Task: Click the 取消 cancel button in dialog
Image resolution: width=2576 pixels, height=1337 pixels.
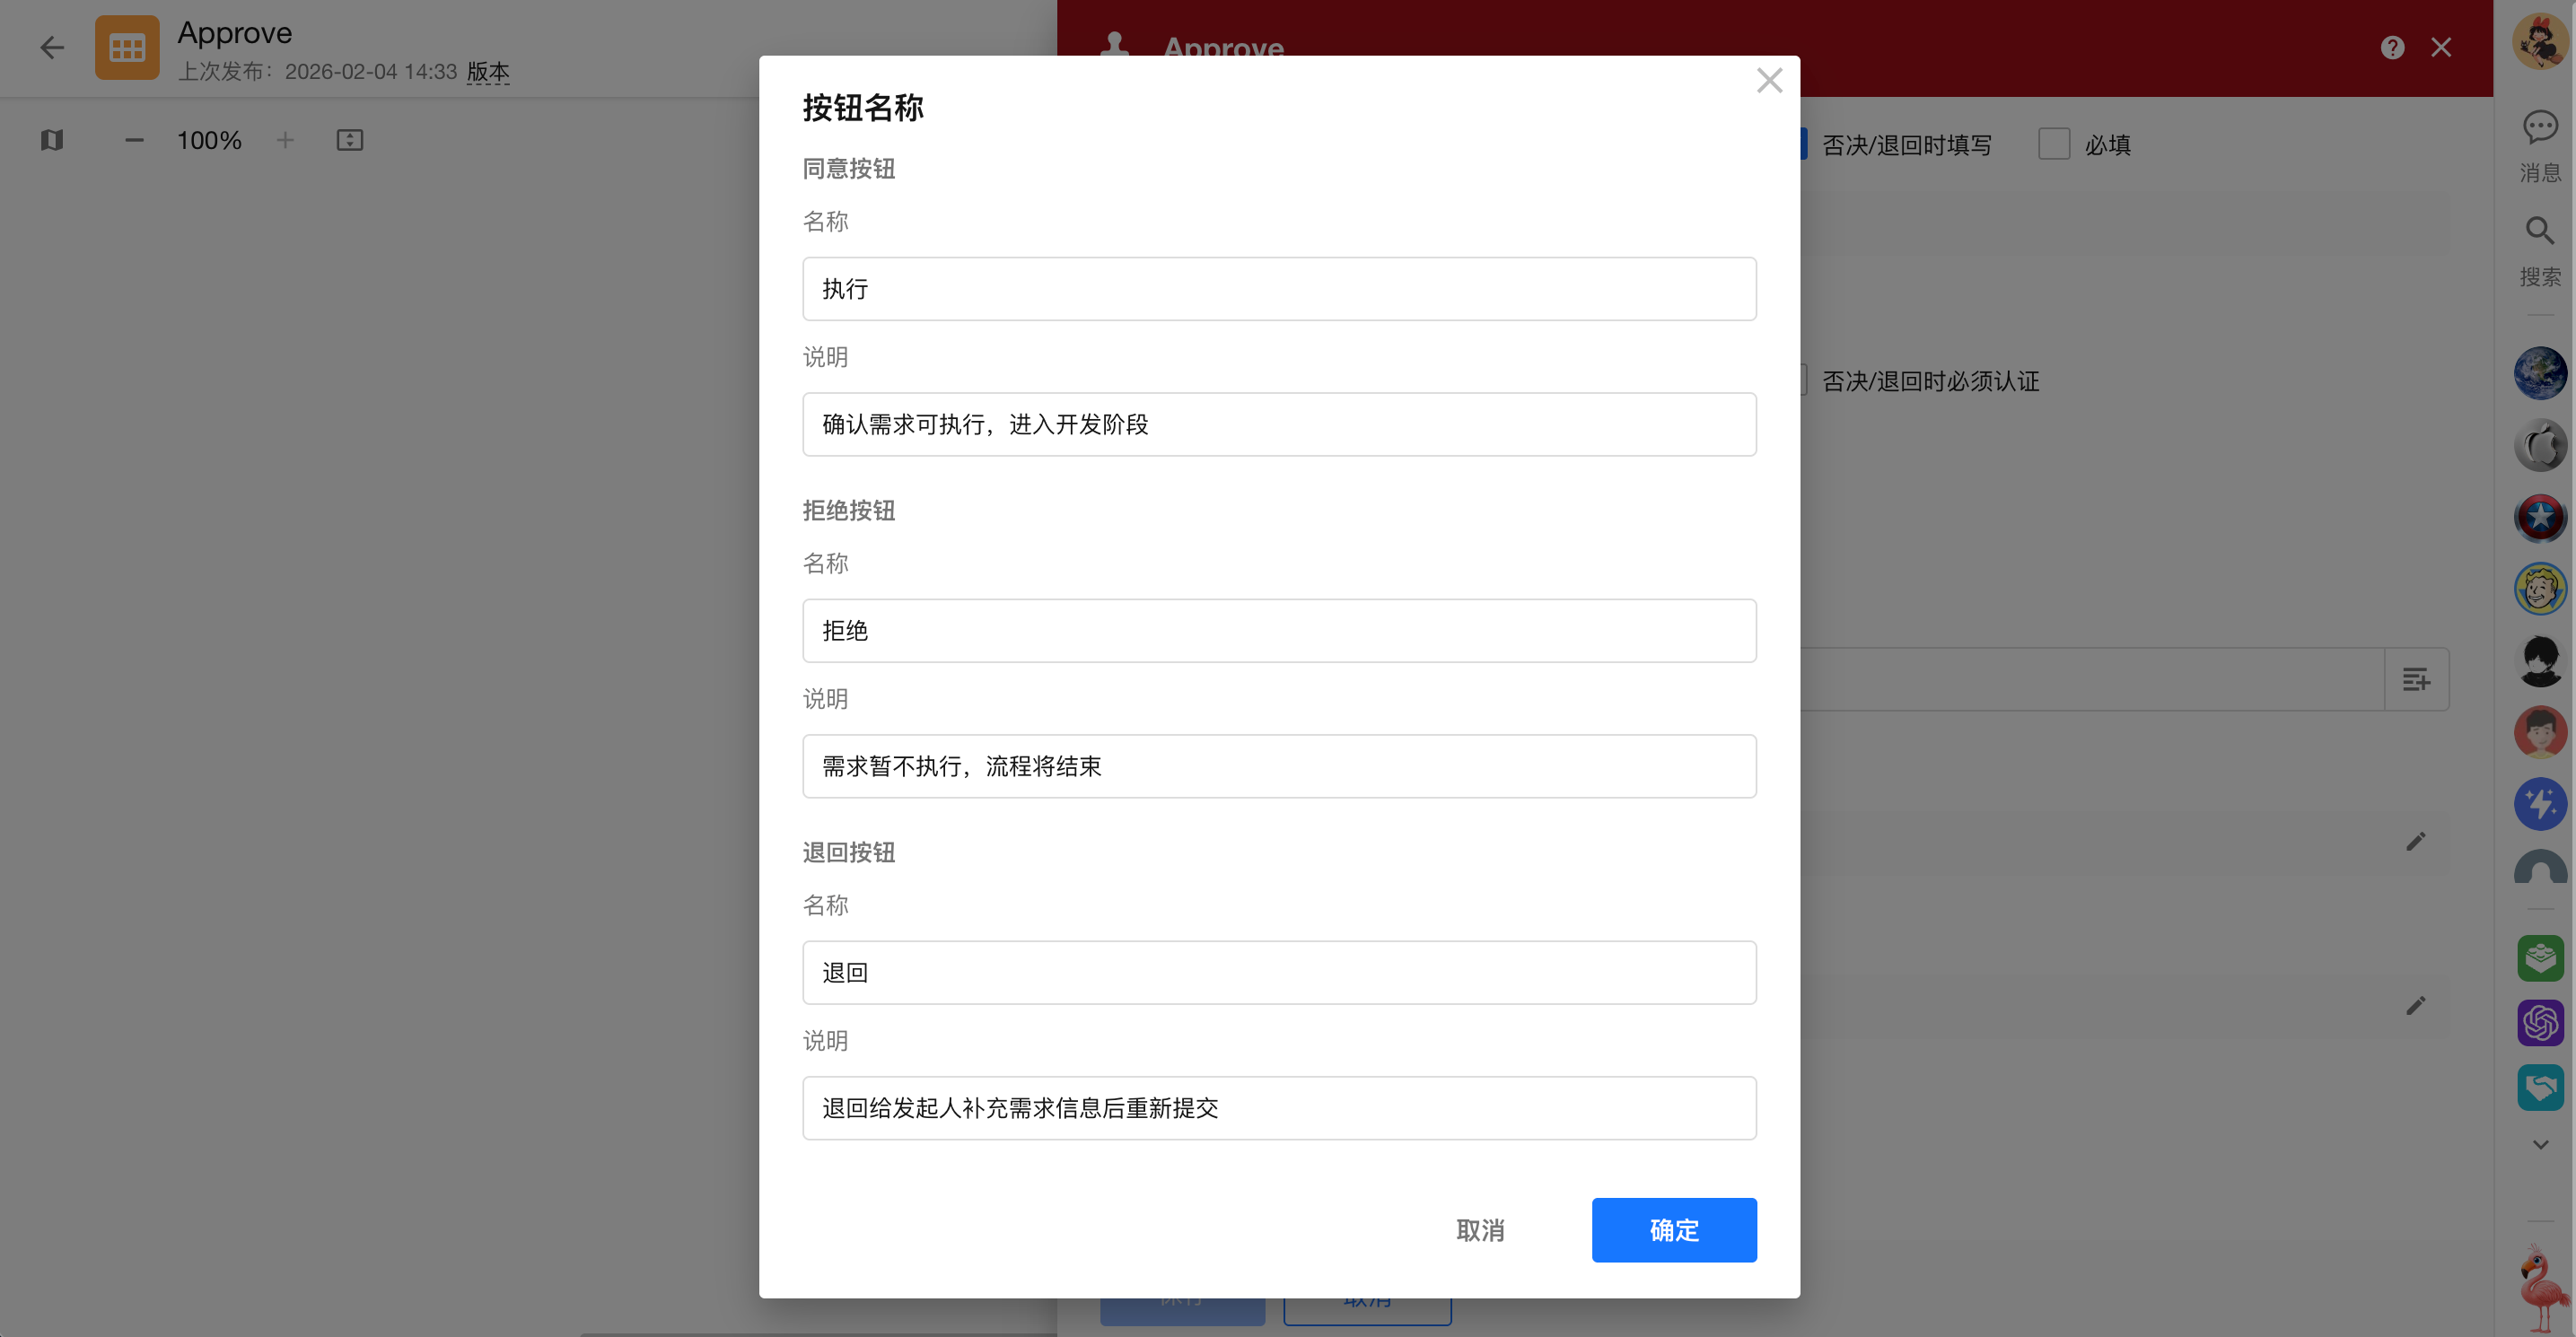Action: pyautogui.click(x=1480, y=1229)
